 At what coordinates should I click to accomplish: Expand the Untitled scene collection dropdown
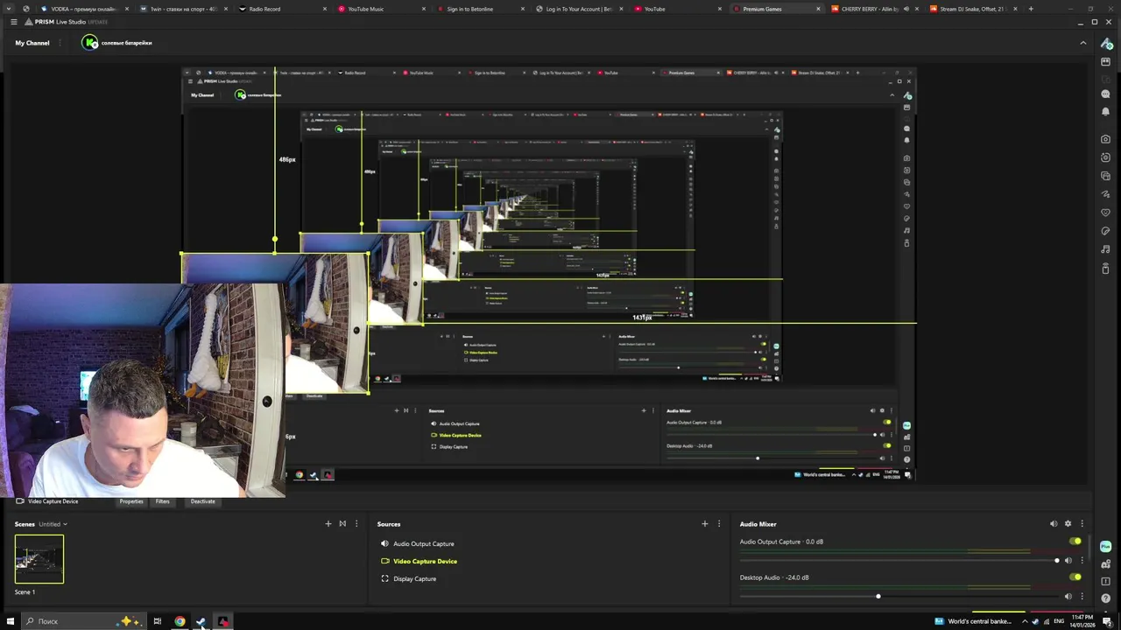tap(53, 524)
